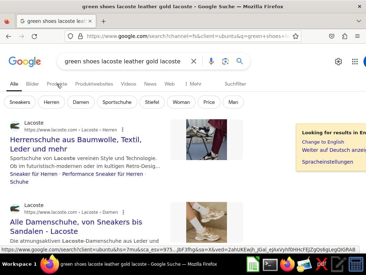Open Performance Sneaker für Herren sitelink
This screenshot has height=275, width=366.
tap(103, 174)
